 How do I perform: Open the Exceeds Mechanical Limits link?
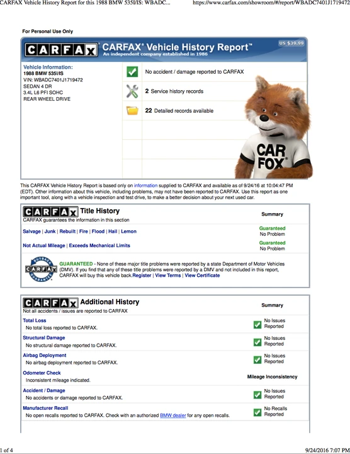pos(99,245)
